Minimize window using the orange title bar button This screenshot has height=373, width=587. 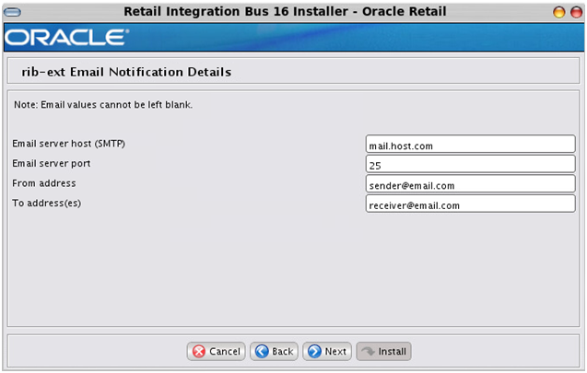point(559,12)
